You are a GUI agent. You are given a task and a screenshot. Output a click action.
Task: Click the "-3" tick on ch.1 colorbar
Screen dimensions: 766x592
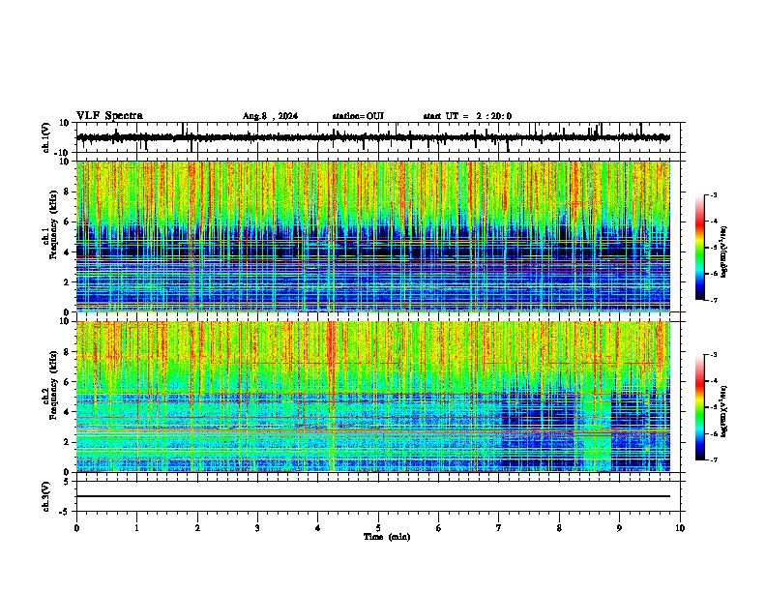[x=713, y=195]
